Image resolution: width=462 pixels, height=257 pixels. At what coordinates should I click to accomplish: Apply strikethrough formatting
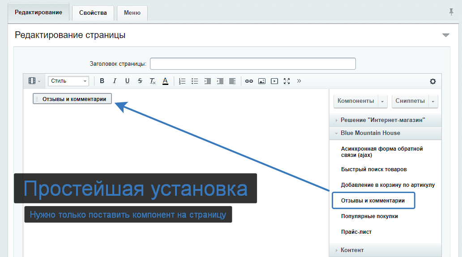(x=140, y=81)
